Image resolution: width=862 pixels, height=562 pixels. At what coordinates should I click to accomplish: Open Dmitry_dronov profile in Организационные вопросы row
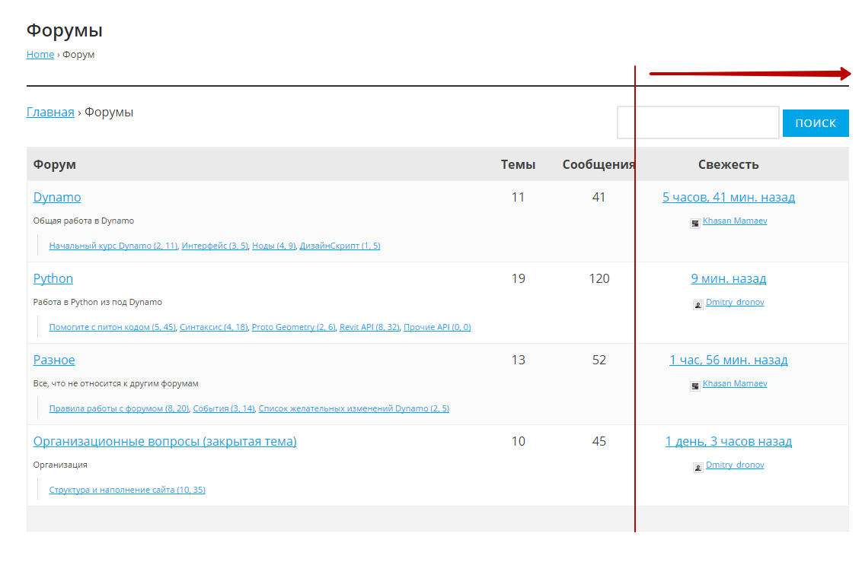click(735, 465)
